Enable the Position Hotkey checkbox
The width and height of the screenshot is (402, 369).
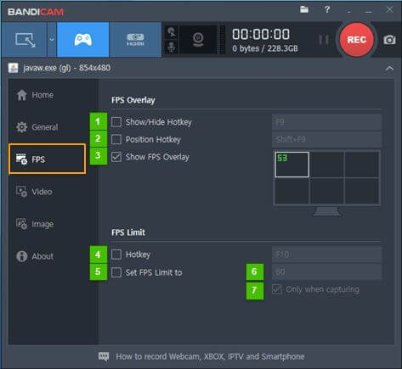coord(116,139)
